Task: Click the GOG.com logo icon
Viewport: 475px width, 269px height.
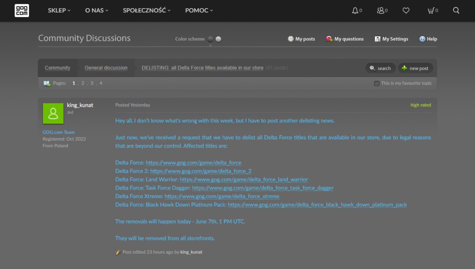Action: [22, 11]
